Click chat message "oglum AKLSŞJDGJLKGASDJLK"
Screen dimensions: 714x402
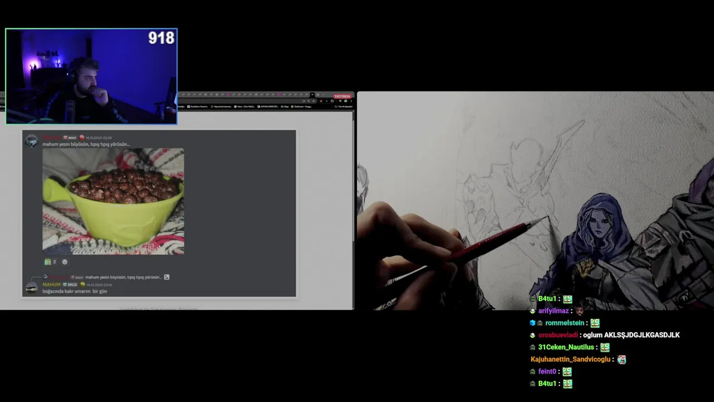[631, 335]
